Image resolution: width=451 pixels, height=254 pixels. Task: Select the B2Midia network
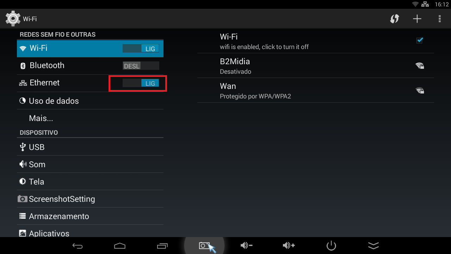316,66
